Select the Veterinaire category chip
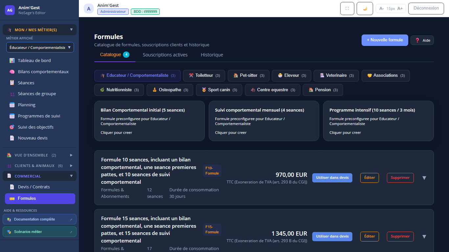This screenshot has width=449, height=252. (x=336, y=75)
